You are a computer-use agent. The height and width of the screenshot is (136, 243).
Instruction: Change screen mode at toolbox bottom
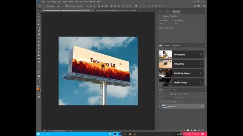[39, 97]
